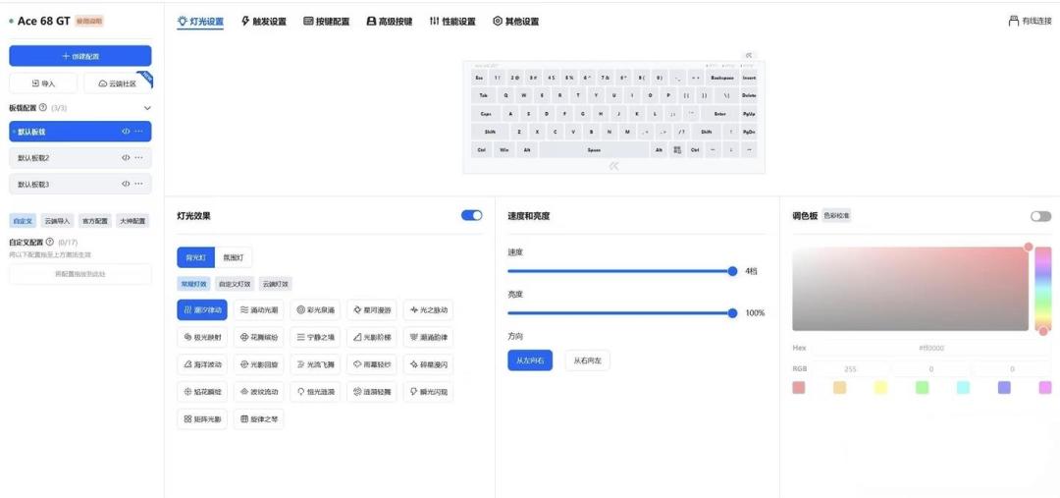Viewport: 1060px width, 498px height.
Task: Click the 亮度 brightness slider handle
Action: [732, 312]
